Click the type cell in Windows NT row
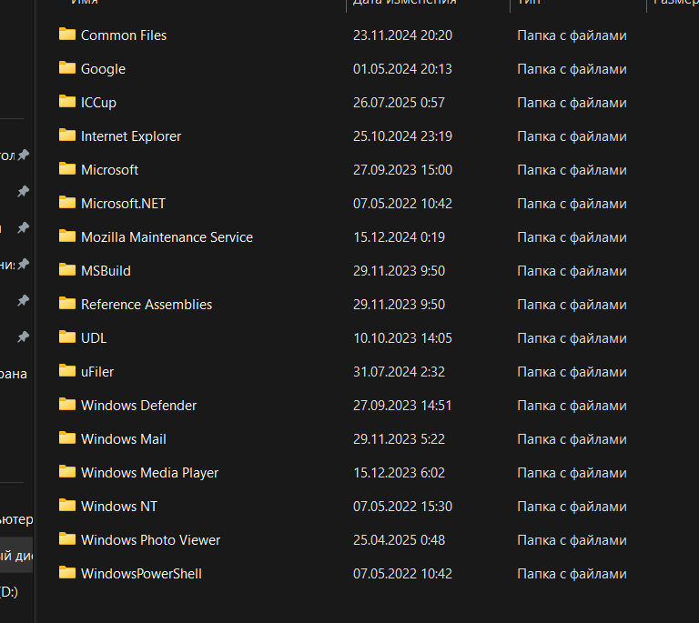This screenshot has width=699, height=623. (x=572, y=507)
